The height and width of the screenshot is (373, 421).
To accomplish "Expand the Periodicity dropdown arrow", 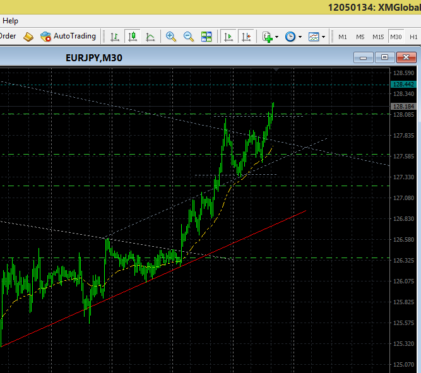I will [300, 37].
